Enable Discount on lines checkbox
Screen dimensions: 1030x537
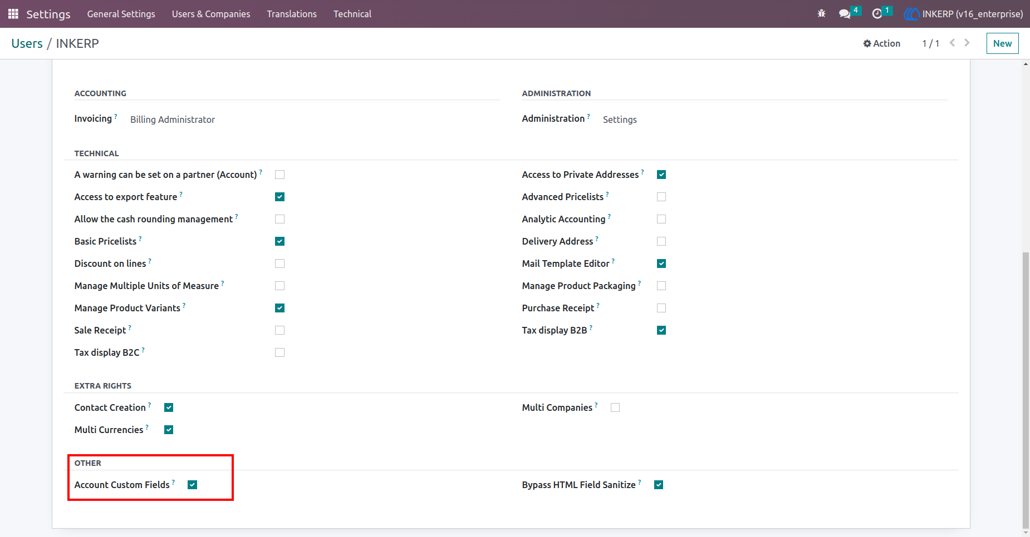280,263
